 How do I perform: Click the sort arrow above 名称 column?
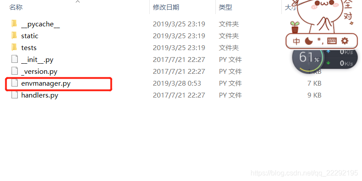pyautogui.click(x=78, y=2)
